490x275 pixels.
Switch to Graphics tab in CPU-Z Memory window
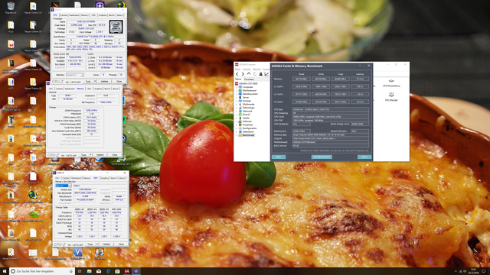click(98, 89)
